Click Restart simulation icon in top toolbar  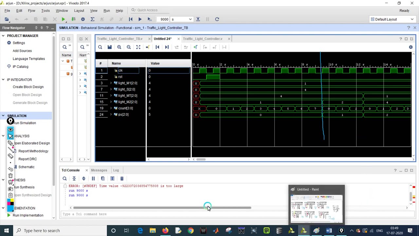click(131, 19)
